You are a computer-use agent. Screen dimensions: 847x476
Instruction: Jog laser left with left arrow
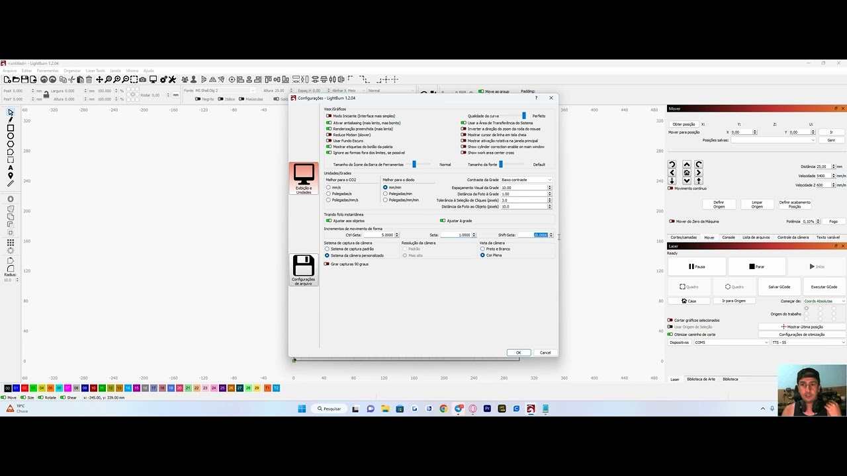672,173
